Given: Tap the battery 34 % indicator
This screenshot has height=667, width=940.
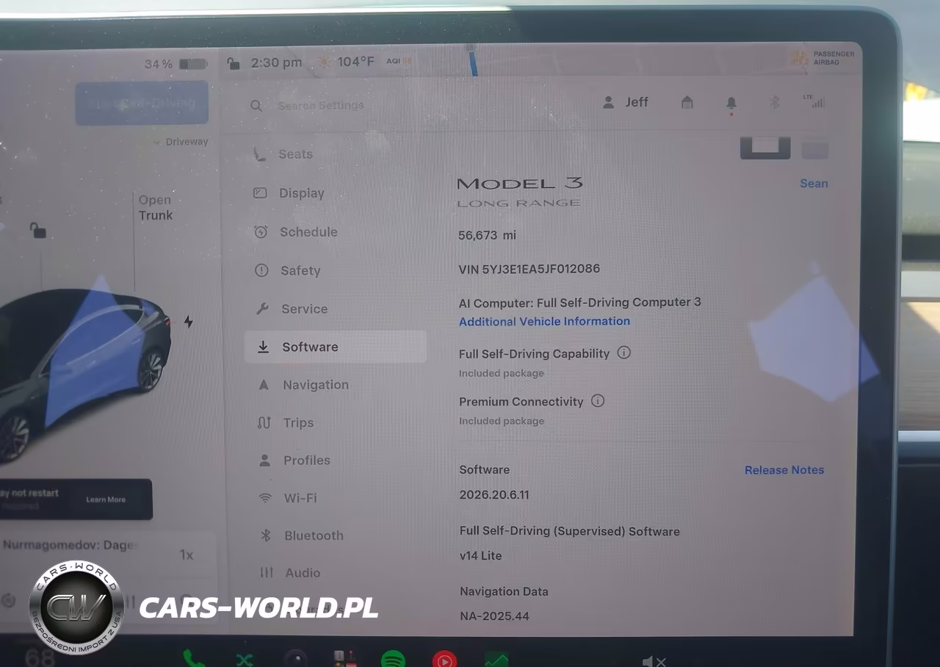Looking at the screenshot, I should coord(176,65).
